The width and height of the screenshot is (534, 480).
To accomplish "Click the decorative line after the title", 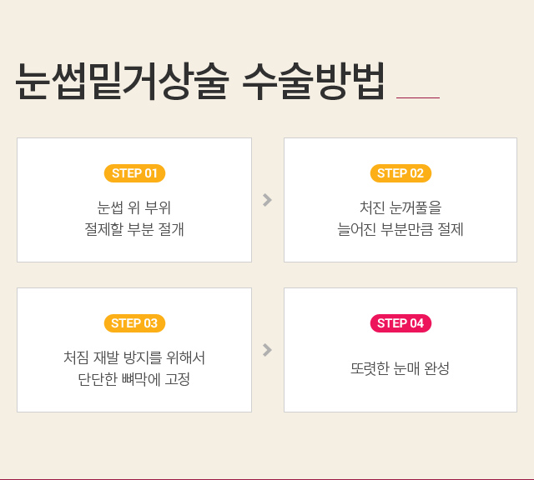I will 417,97.
